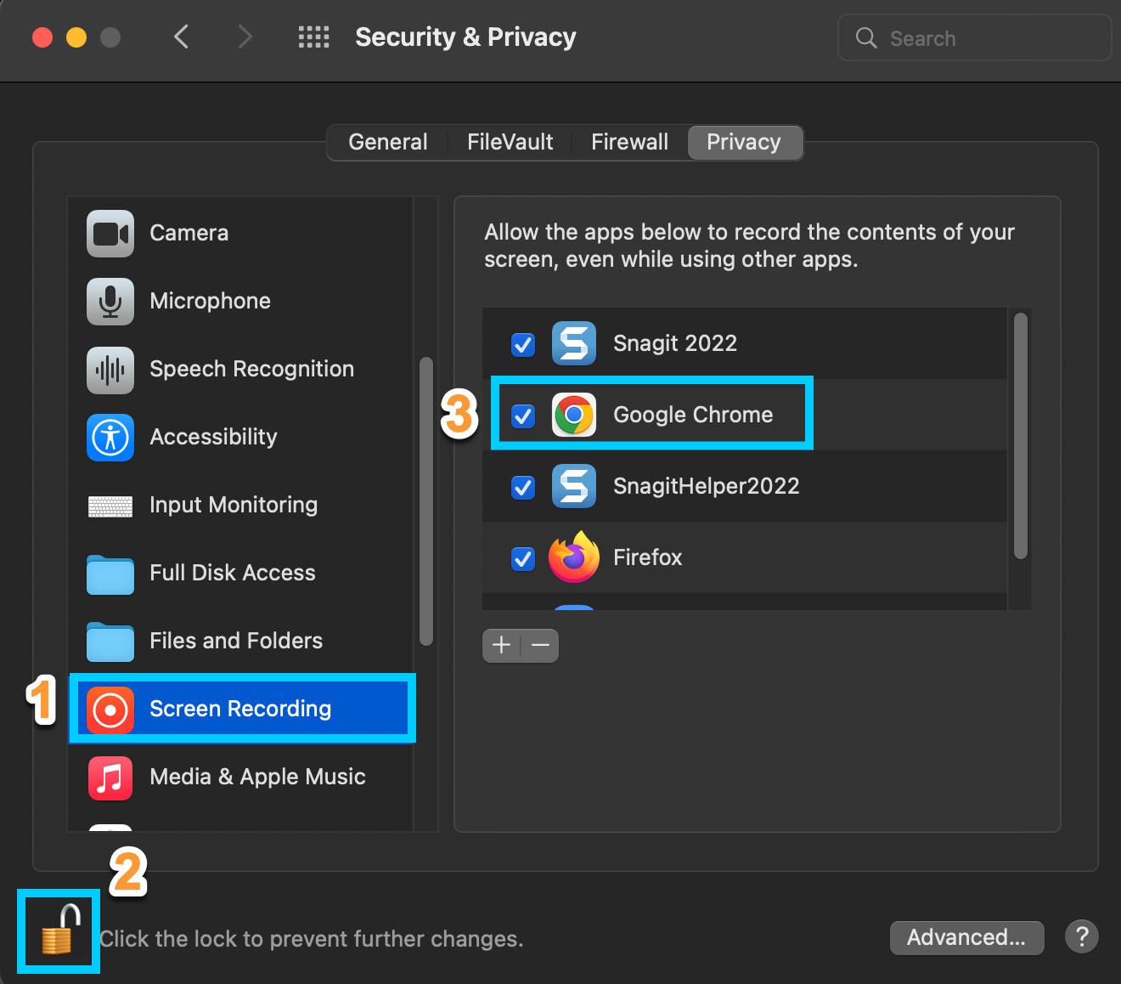The image size is (1121, 984).
Task: Select the Files and Folders label
Action: click(x=236, y=641)
